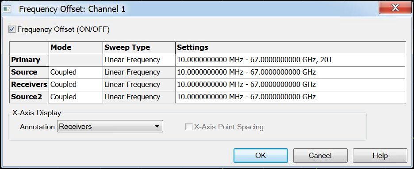Click the Settings column header

(290, 48)
